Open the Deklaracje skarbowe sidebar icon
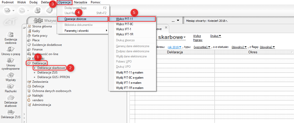Viewport: 294px width, 123px height. click(x=11, y=97)
